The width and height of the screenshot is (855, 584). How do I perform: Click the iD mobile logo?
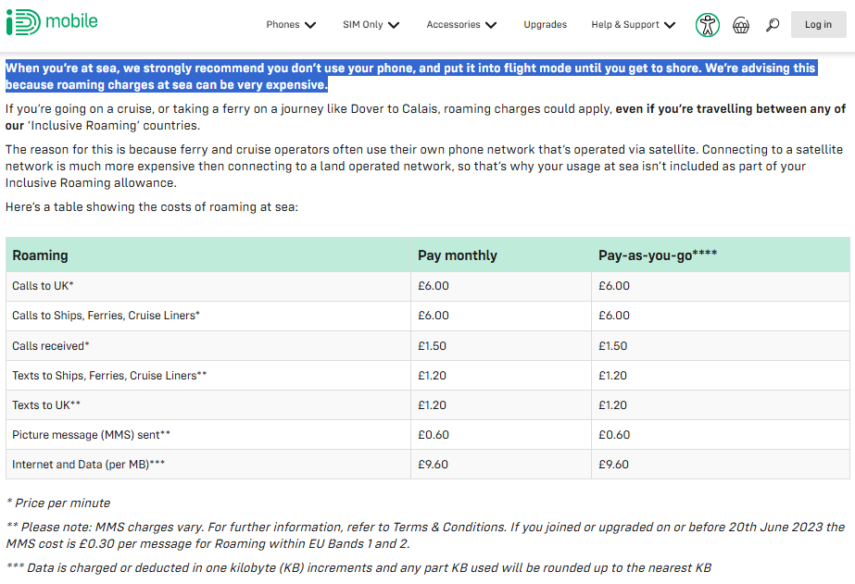click(x=52, y=22)
